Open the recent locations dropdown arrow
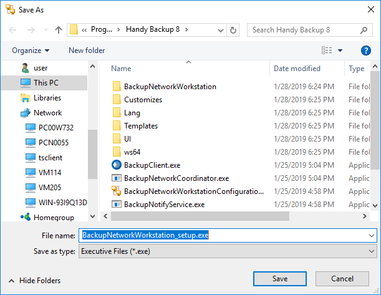The image size is (381, 295). pos(46,30)
